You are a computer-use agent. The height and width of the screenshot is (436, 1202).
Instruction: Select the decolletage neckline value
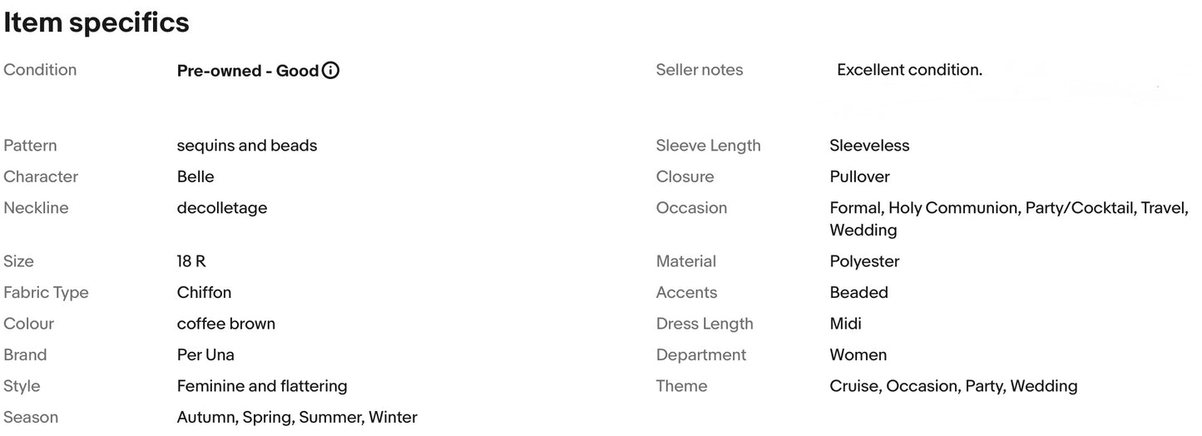(222, 208)
